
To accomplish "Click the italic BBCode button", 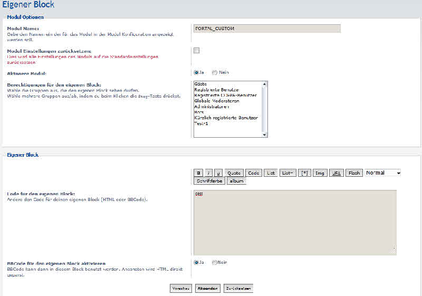I will coord(209,173).
